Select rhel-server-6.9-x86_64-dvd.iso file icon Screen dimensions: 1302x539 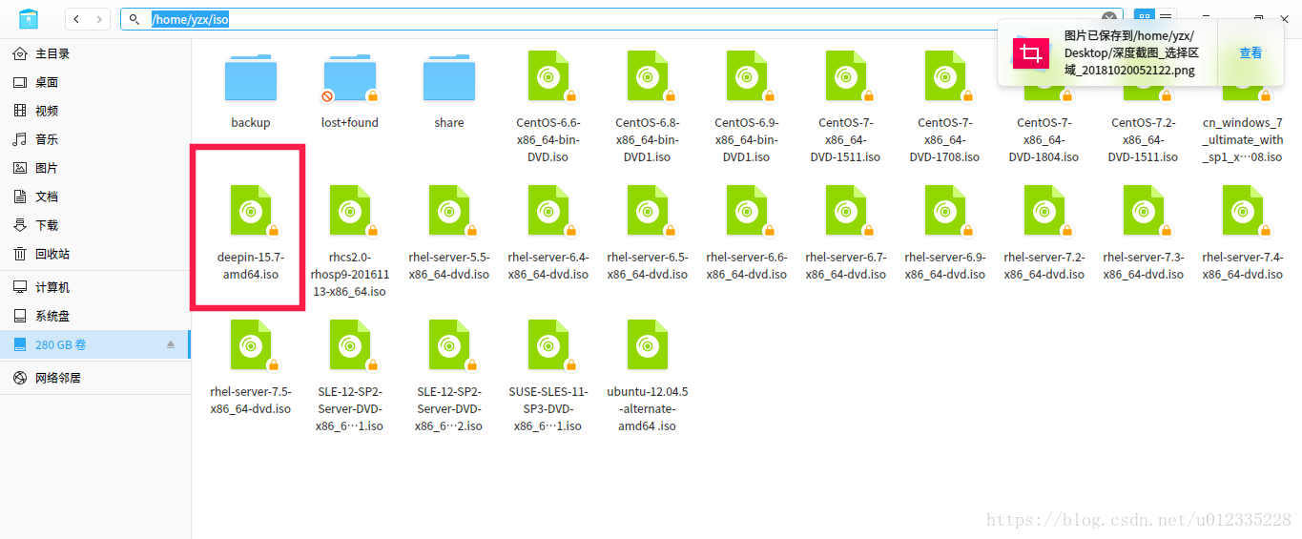945,211
